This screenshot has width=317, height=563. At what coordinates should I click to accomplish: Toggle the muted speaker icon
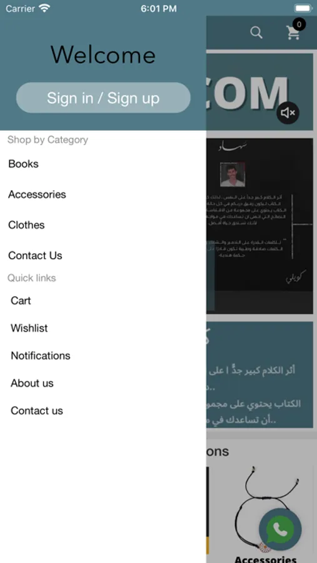point(288,113)
